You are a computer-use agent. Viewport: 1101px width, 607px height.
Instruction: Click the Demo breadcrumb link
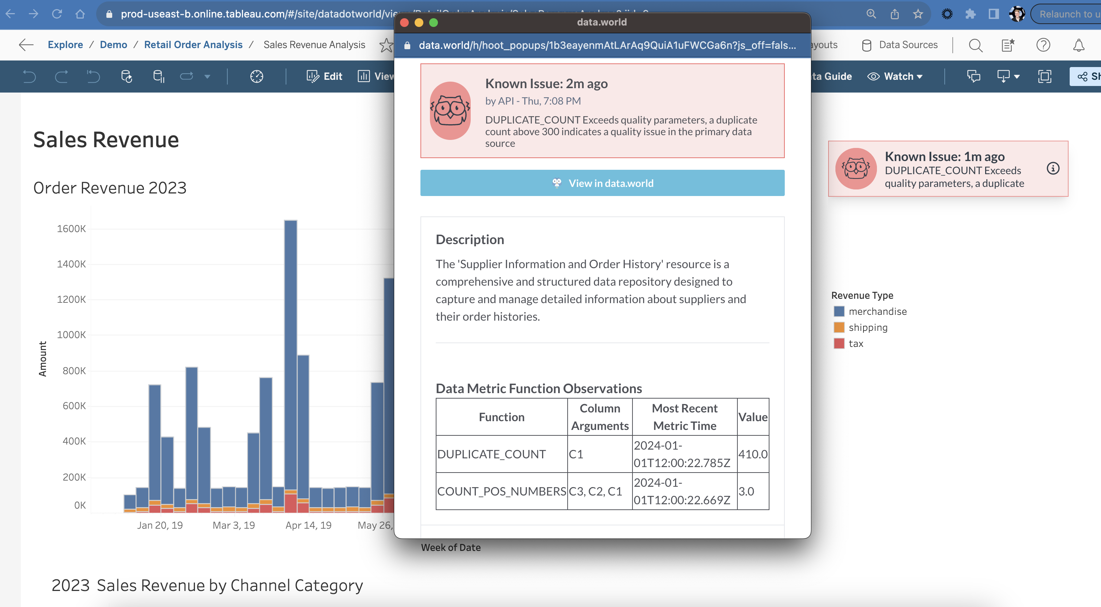coord(113,44)
